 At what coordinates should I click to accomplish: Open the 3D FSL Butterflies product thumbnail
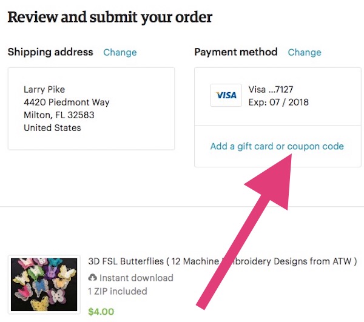point(44,285)
